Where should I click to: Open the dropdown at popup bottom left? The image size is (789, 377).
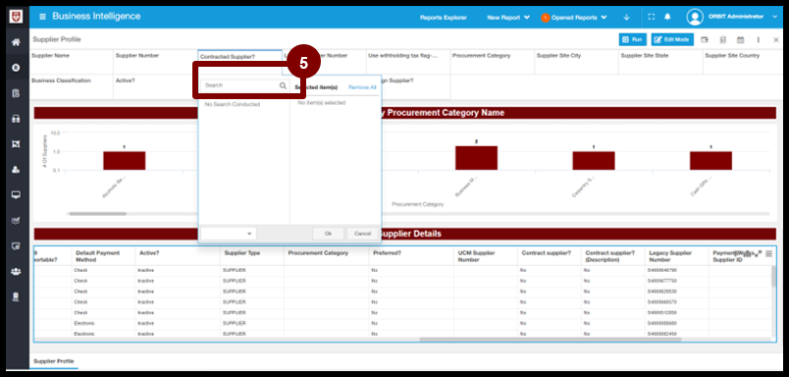(229, 234)
